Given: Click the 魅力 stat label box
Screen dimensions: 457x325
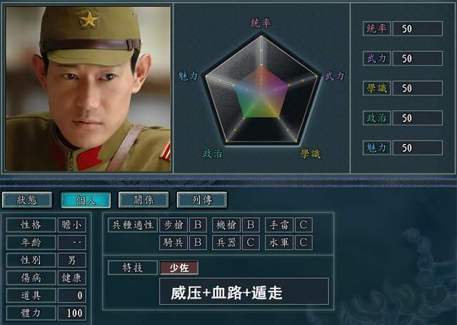Looking at the screenshot, I should (377, 148).
